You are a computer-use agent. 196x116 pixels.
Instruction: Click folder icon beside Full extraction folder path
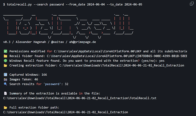[5, 107]
